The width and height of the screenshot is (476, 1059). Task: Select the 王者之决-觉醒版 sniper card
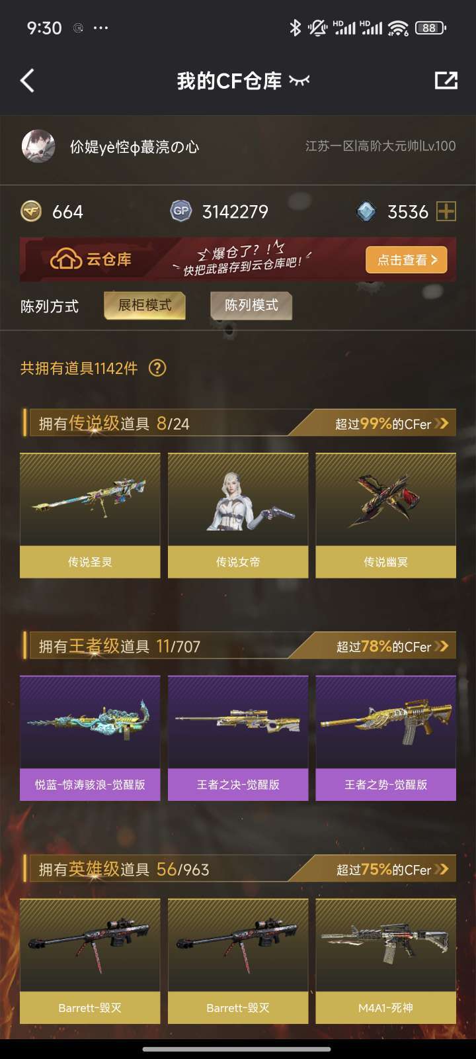(x=238, y=738)
